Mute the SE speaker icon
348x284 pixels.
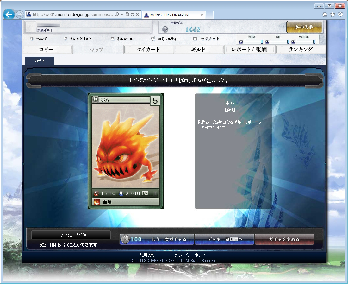point(267,41)
